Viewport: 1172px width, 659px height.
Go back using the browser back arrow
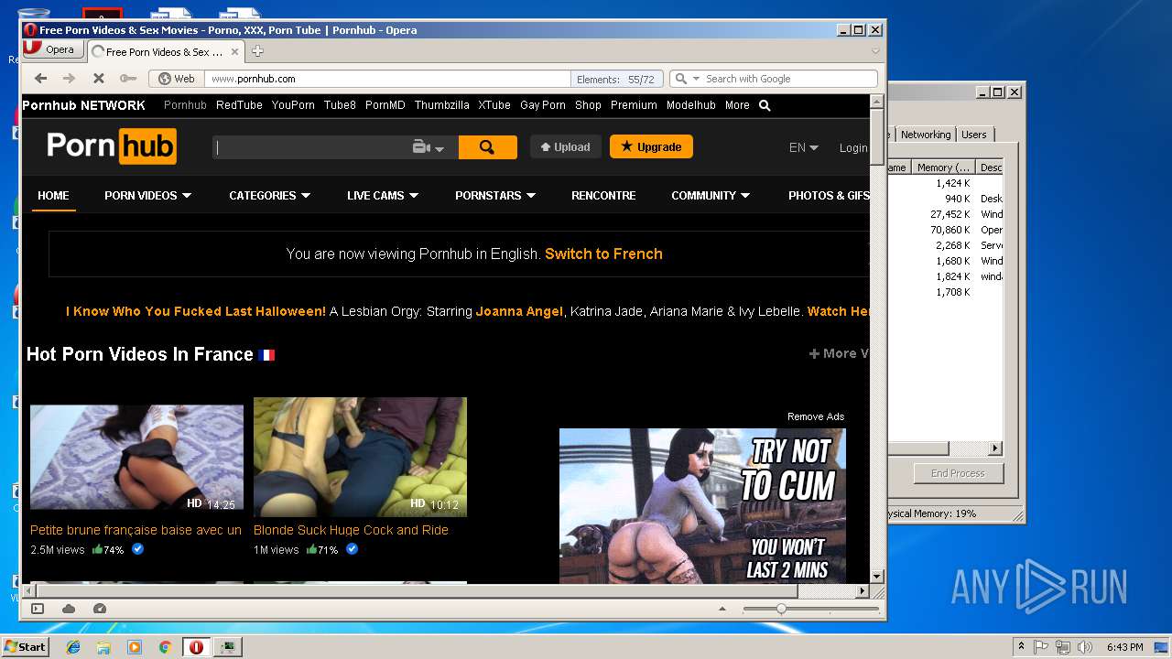coord(40,79)
